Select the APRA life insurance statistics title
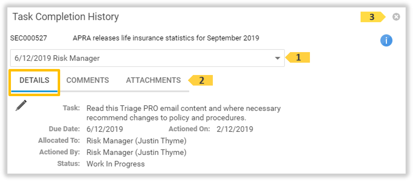 (166, 38)
